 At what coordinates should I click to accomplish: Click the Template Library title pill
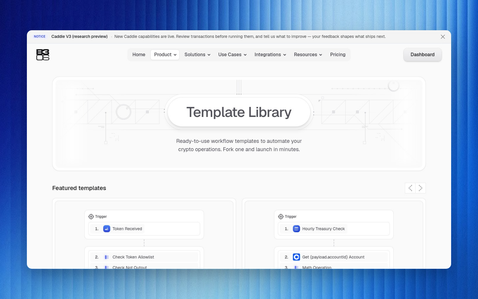tap(239, 112)
